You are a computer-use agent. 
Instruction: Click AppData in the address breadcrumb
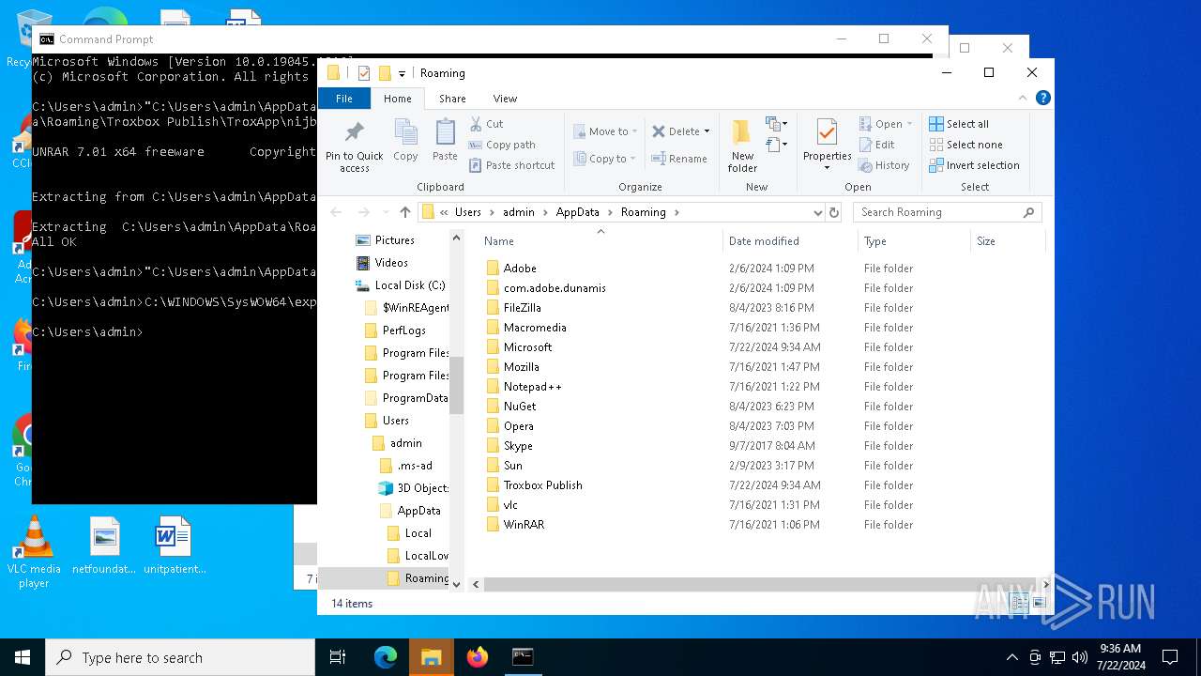(x=577, y=212)
